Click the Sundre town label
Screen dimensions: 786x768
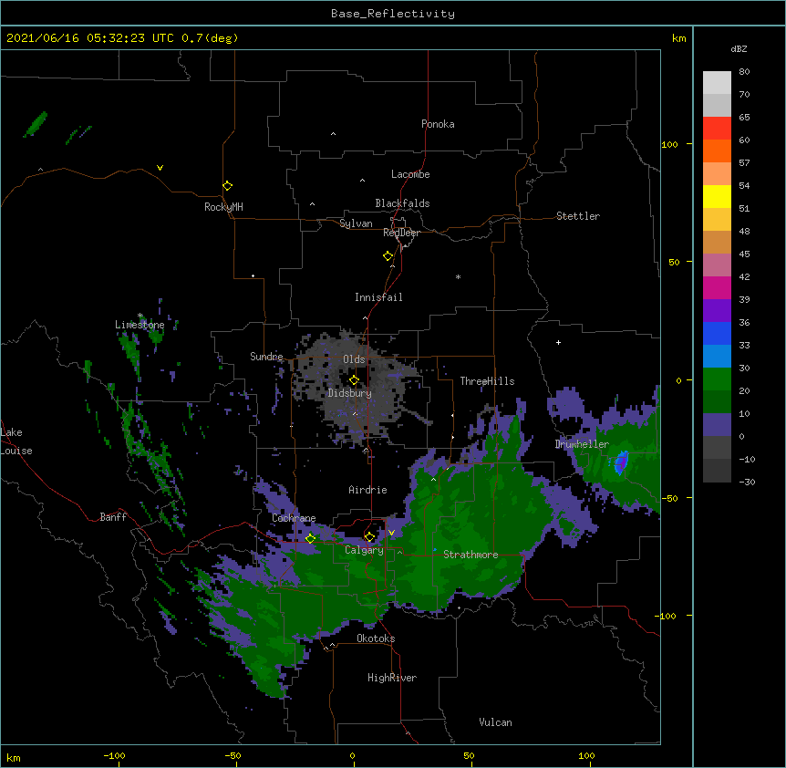(266, 357)
